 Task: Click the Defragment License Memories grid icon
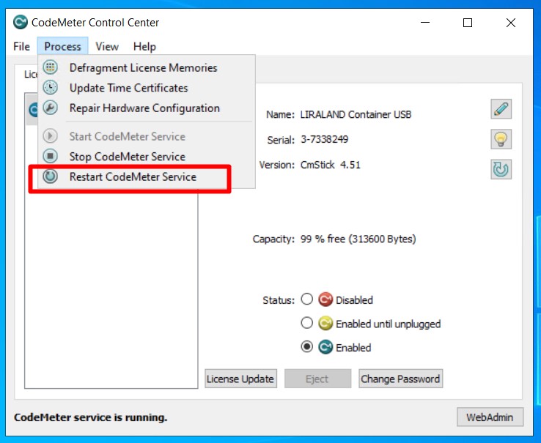tap(51, 68)
